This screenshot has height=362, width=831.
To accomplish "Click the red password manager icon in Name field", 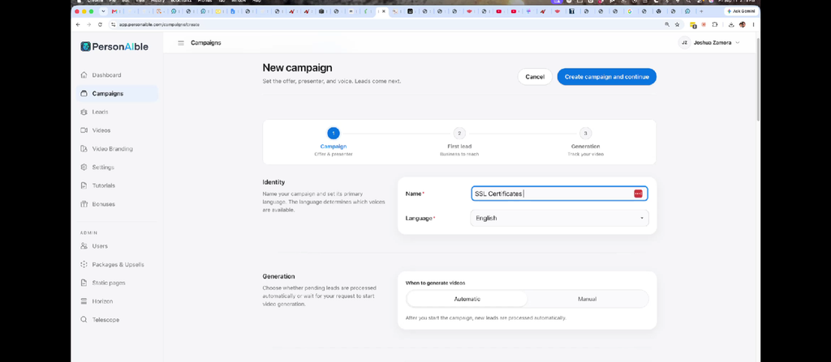I will tap(638, 194).
